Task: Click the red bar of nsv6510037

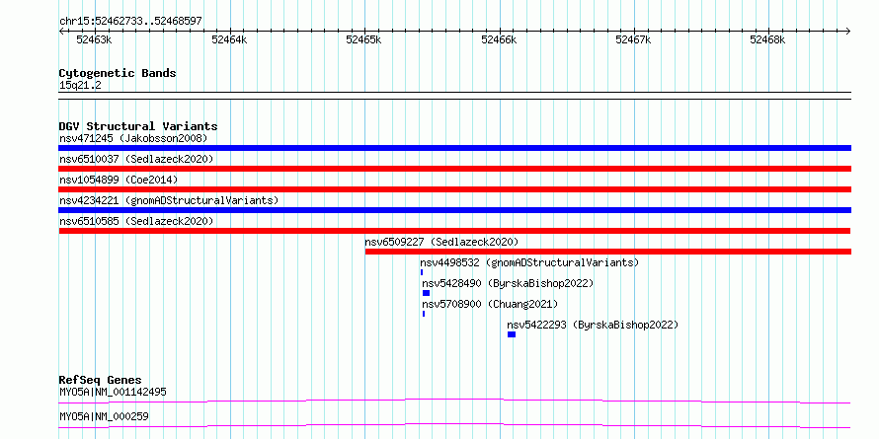Action: point(454,169)
